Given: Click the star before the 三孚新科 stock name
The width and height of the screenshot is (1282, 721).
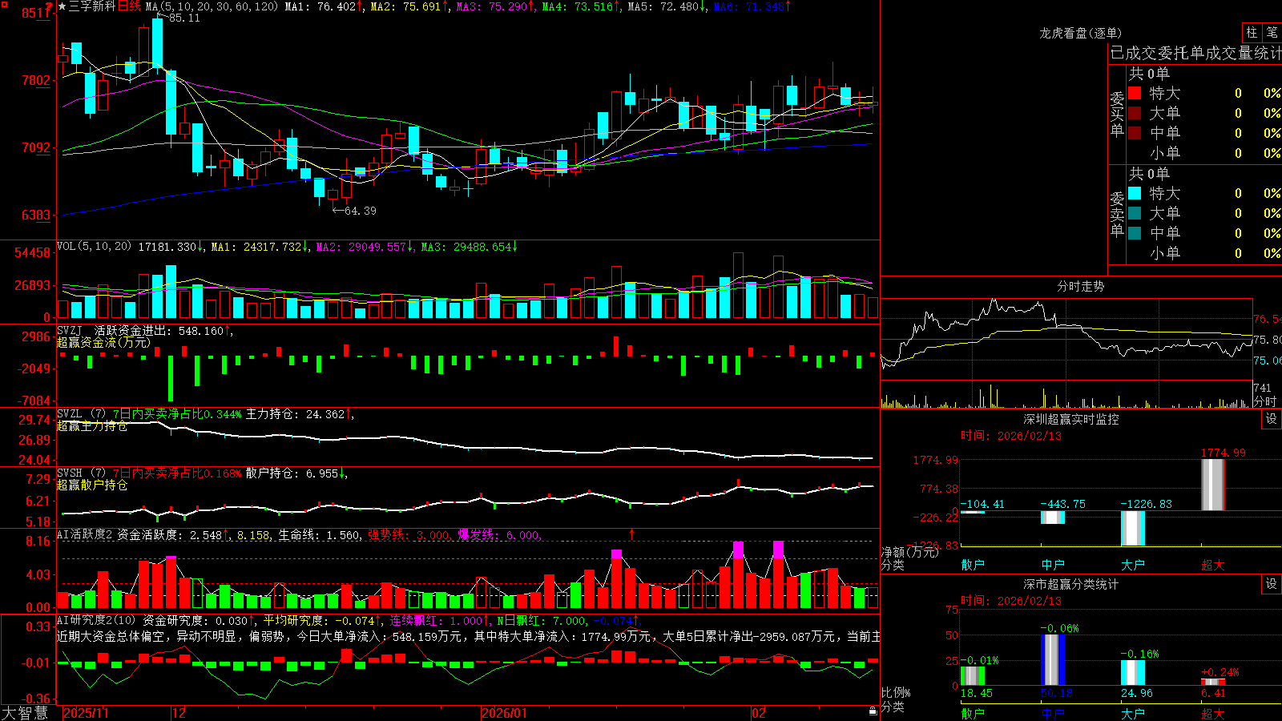Looking at the screenshot, I should (62, 6).
